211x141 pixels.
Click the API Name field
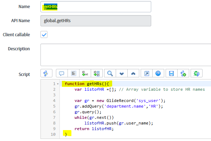[96, 21]
